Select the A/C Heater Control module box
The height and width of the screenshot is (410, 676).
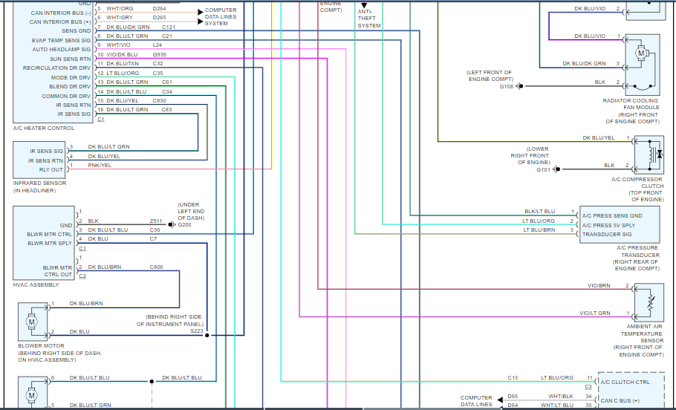point(53,62)
